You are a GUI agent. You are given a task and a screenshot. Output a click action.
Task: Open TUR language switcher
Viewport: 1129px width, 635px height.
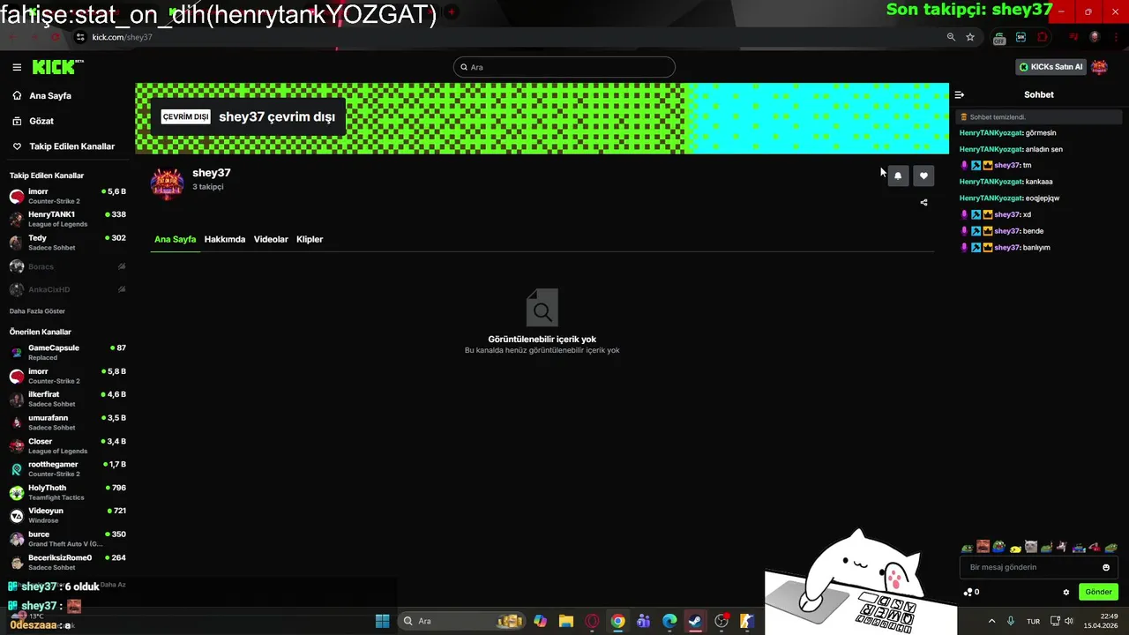1033,621
